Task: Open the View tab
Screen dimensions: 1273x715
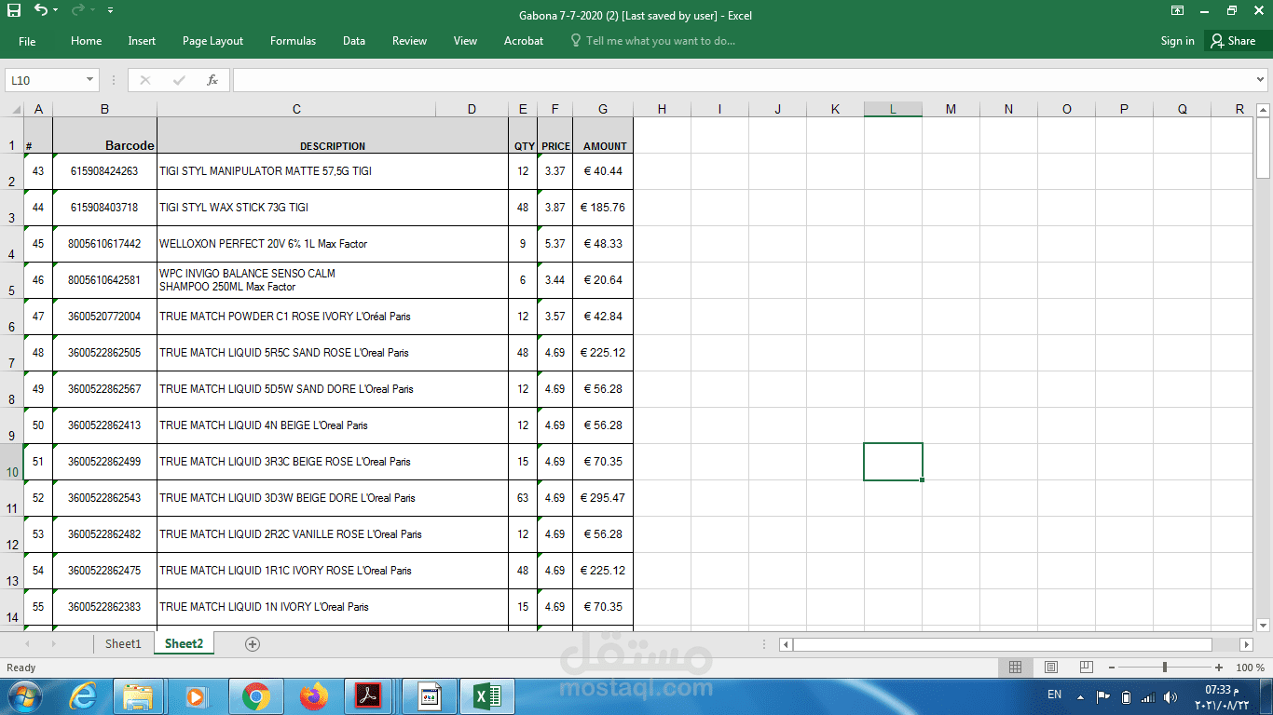Action: tap(465, 41)
